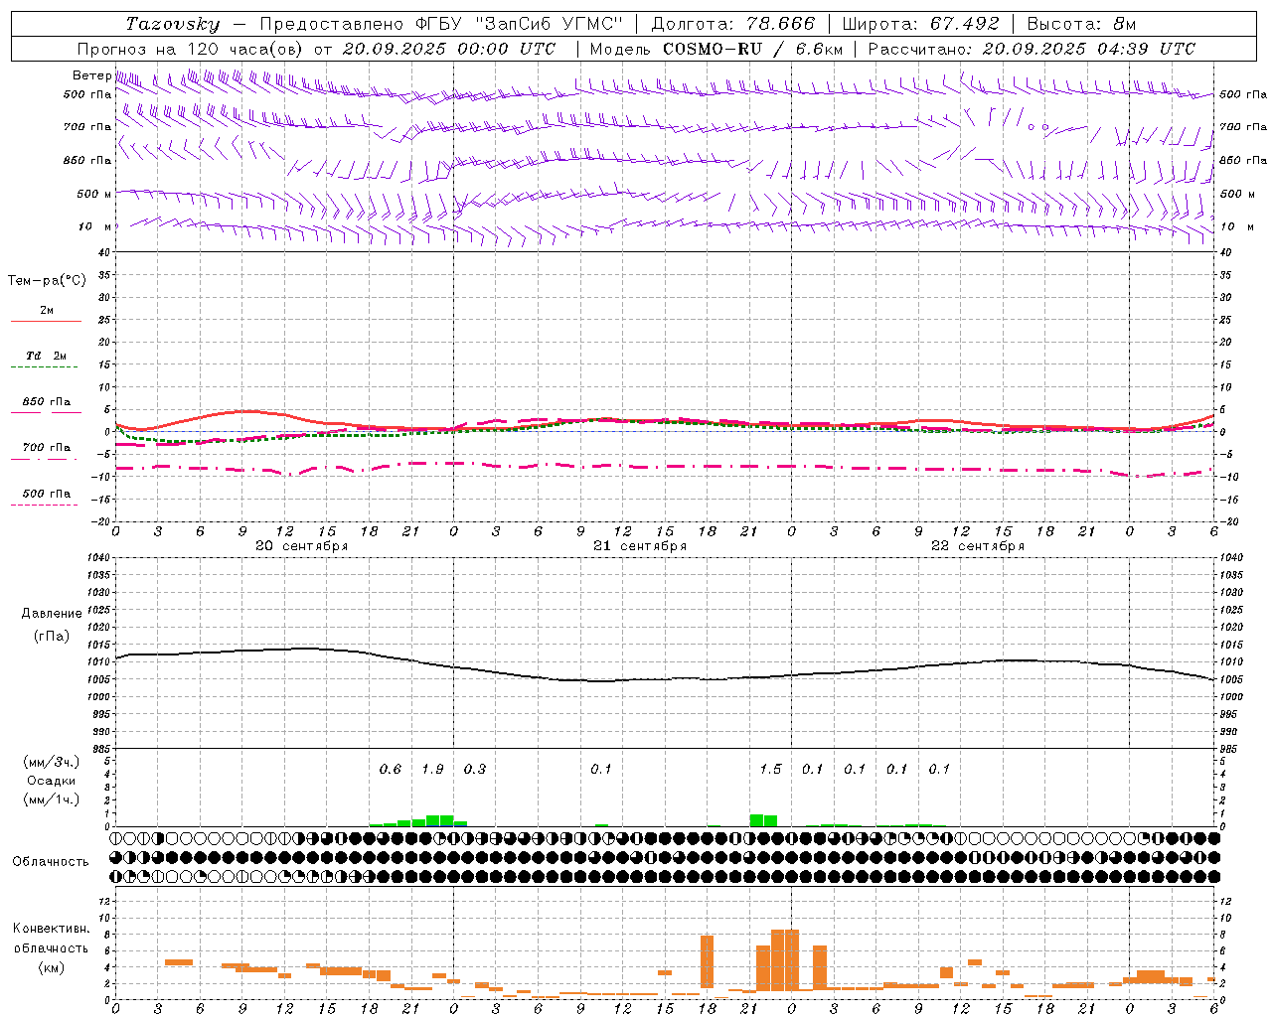Viewport: 1272px width, 1017px height.
Task: Click the left '985' pressure axis value
Action: [99, 749]
